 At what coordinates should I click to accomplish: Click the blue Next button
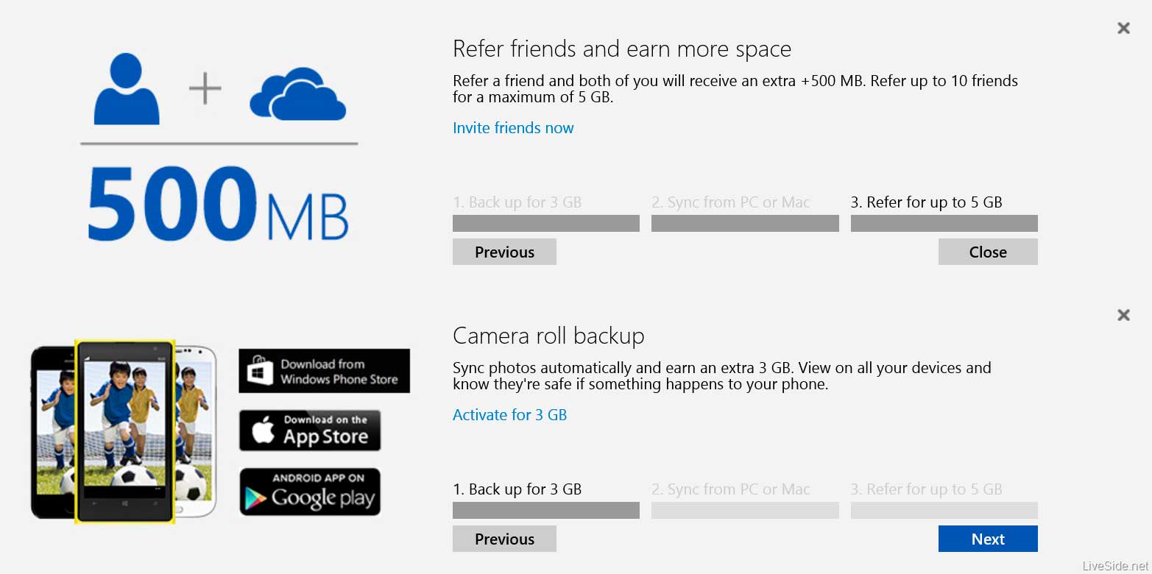[x=987, y=539]
